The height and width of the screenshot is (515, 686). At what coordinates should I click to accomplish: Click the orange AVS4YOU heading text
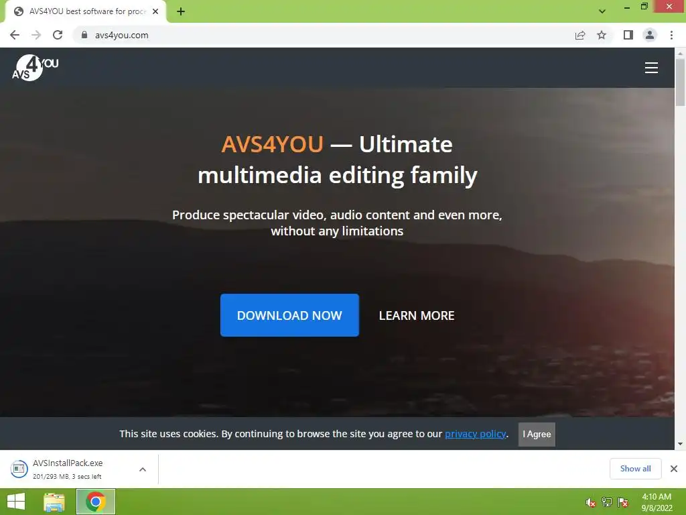(x=272, y=144)
